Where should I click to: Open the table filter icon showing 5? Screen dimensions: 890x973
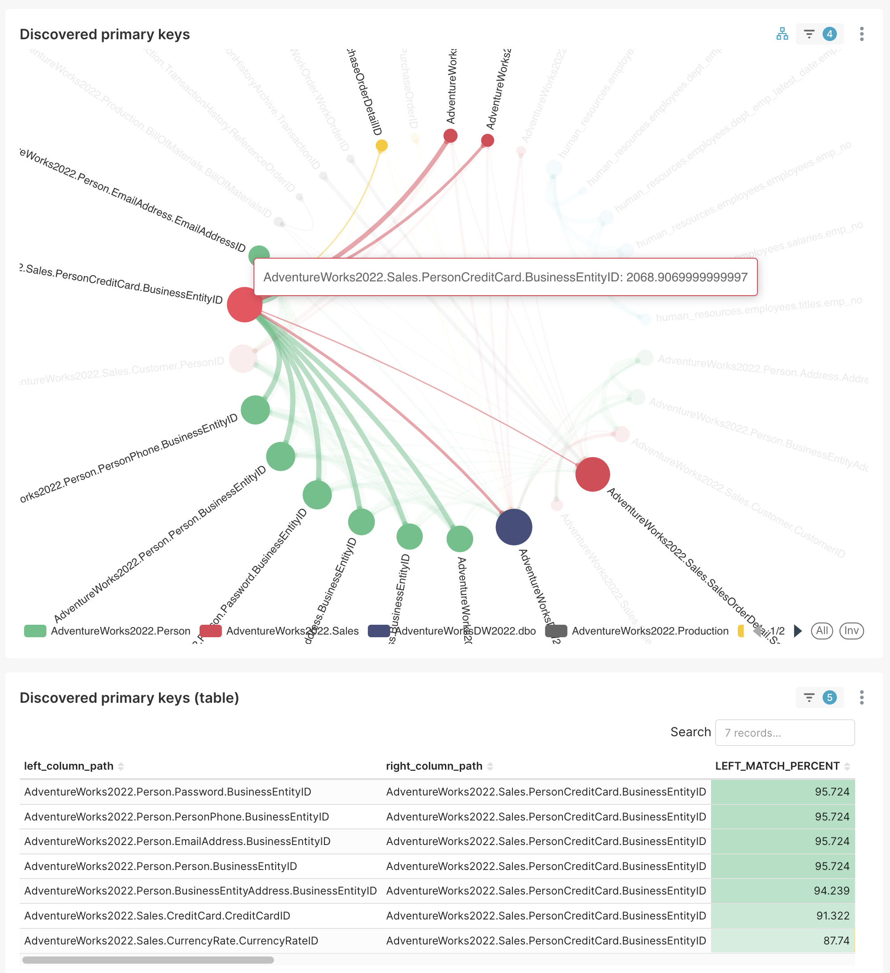point(819,697)
